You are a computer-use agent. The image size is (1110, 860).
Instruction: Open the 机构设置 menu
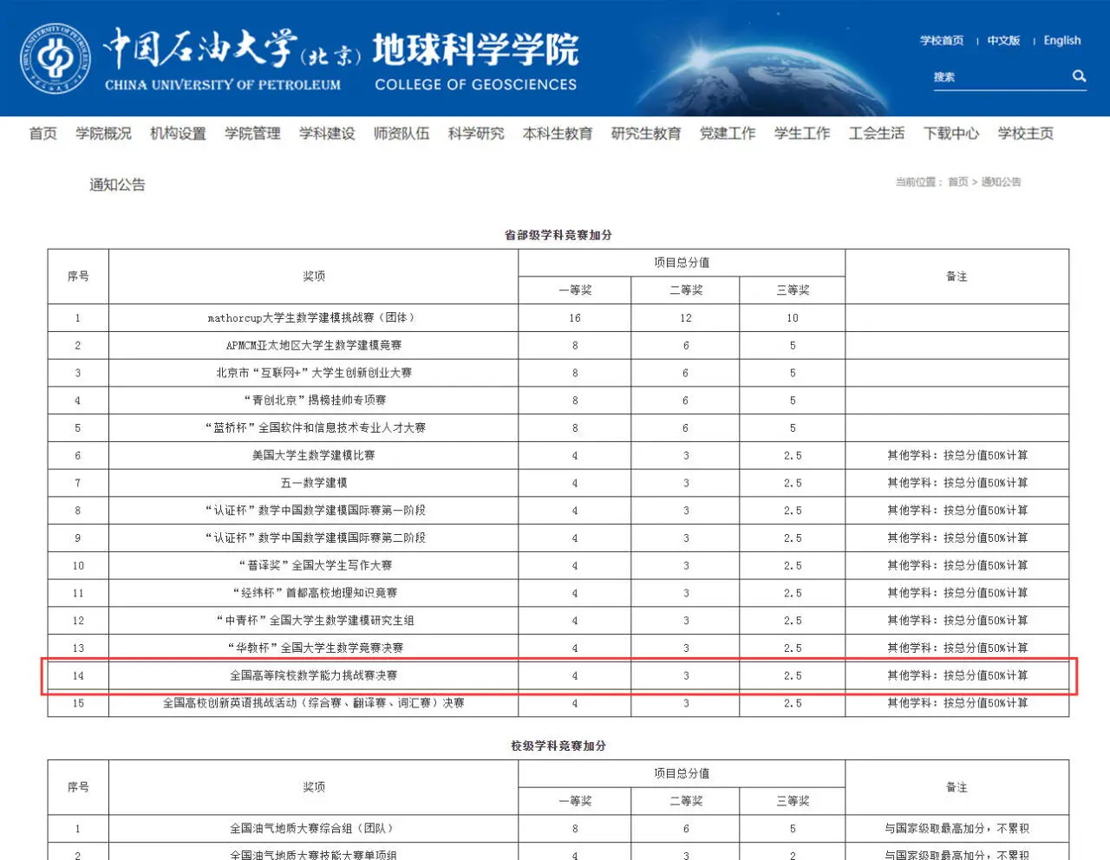point(178,134)
